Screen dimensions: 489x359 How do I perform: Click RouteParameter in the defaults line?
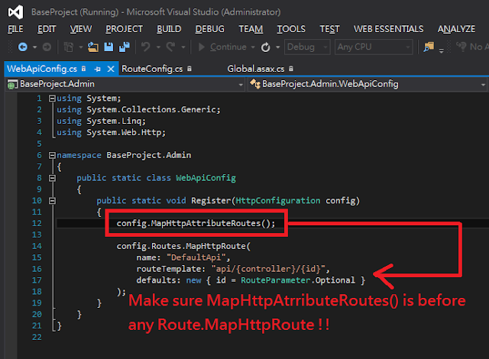(x=276, y=280)
